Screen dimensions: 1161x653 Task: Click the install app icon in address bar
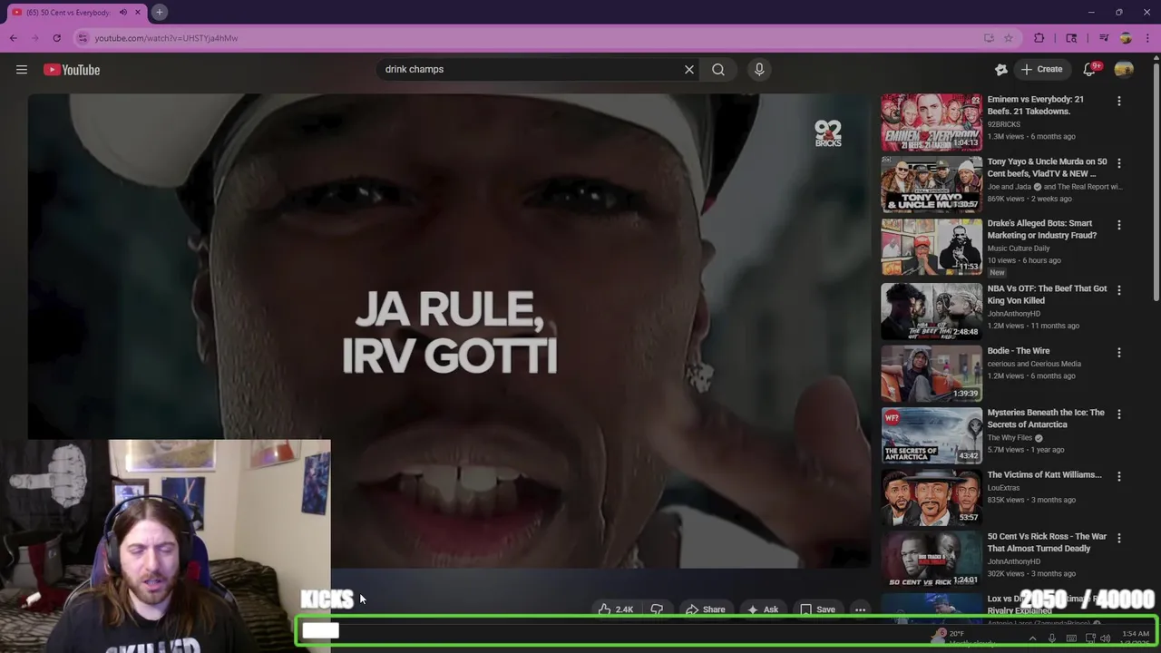(x=989, y=38)
